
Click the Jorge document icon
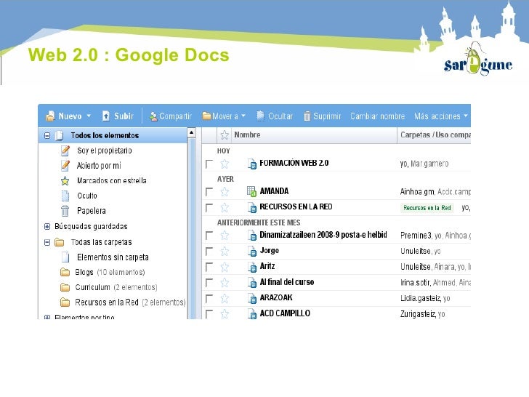252,251
